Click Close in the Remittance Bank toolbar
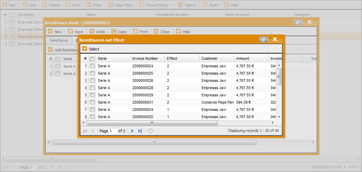Image resolution: width=362 pixels, height=172 pixels. [161, 31]
